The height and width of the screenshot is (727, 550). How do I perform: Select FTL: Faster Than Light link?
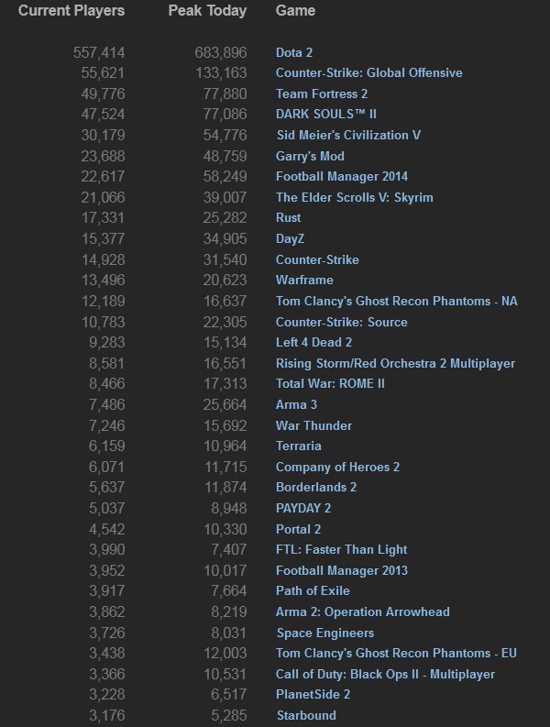341,549
